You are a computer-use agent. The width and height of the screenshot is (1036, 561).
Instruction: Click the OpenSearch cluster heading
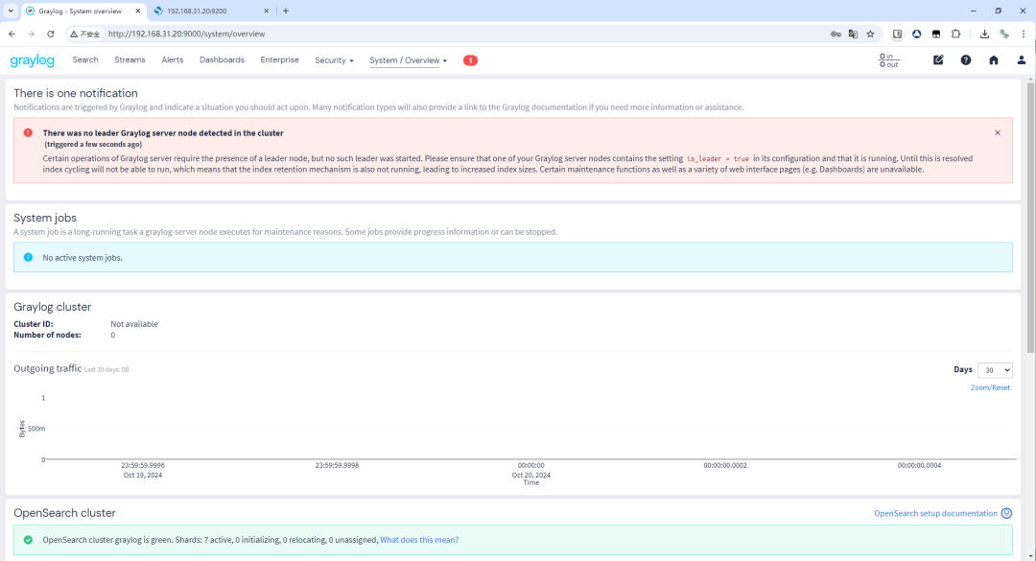[64, 513]
